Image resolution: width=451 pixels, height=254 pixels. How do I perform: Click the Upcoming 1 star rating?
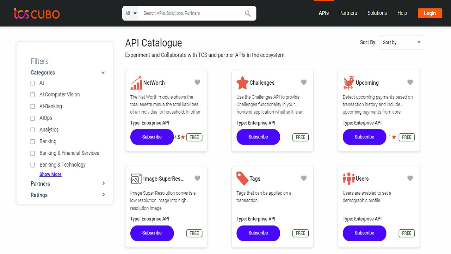tap(393, 137)
